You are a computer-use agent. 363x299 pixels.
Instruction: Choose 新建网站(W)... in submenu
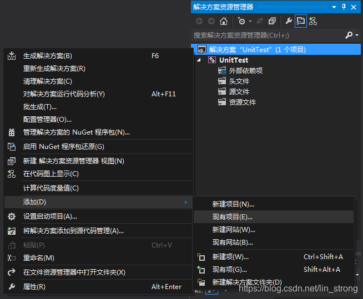point(274,229)
